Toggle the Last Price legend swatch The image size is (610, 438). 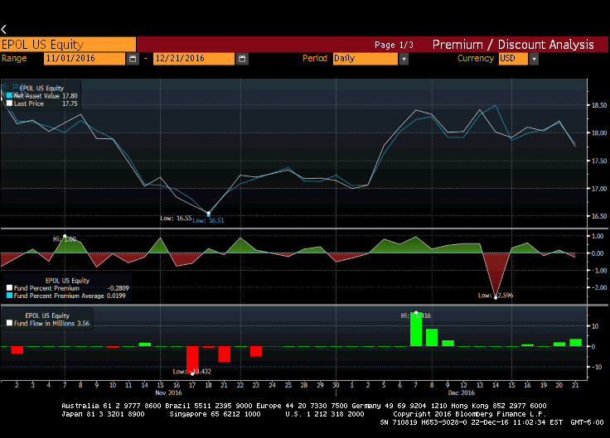[10, 103]
